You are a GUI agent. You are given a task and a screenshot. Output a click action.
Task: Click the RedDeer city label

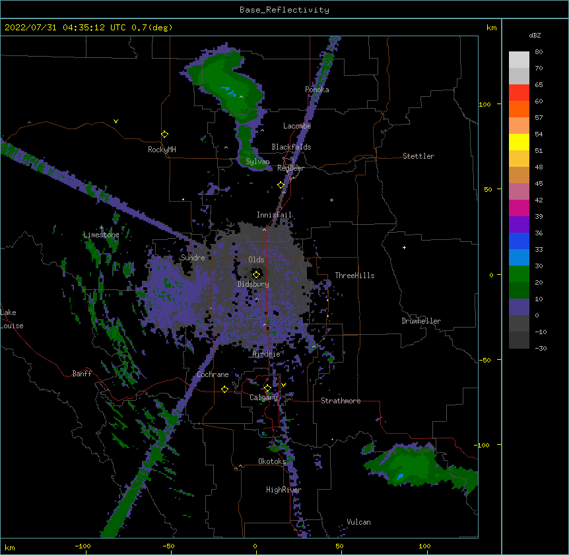[x=290, y=168]
